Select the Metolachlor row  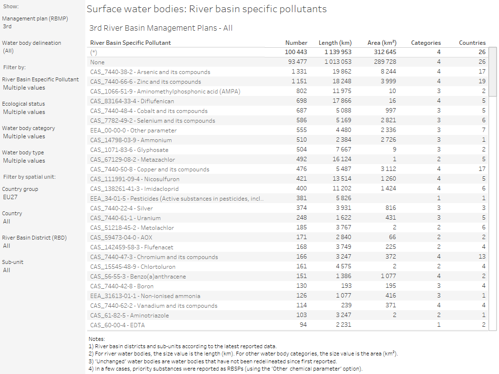pos(288,228)
